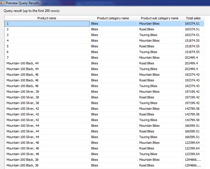
Task: Select the Product name cell showing 5
Action: (47, 46)
